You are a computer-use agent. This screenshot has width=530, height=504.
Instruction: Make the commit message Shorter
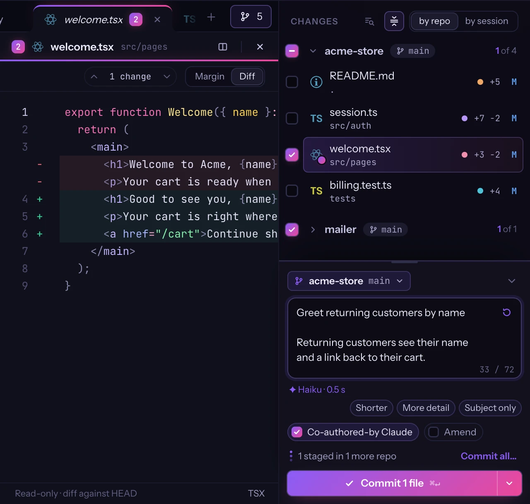tap(371, 408)
